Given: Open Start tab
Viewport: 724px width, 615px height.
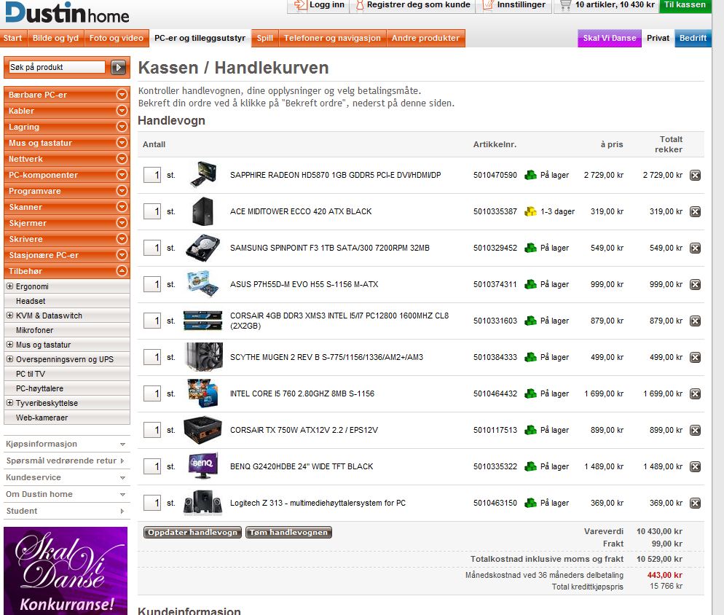Looking at the screenshot, I should pyautogui.click(x=13, y=39).
